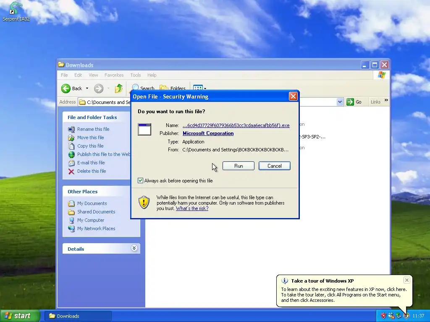This screenshot has width=430, height=322.
Task: Click the Rename this file icon
Action: 71,129
